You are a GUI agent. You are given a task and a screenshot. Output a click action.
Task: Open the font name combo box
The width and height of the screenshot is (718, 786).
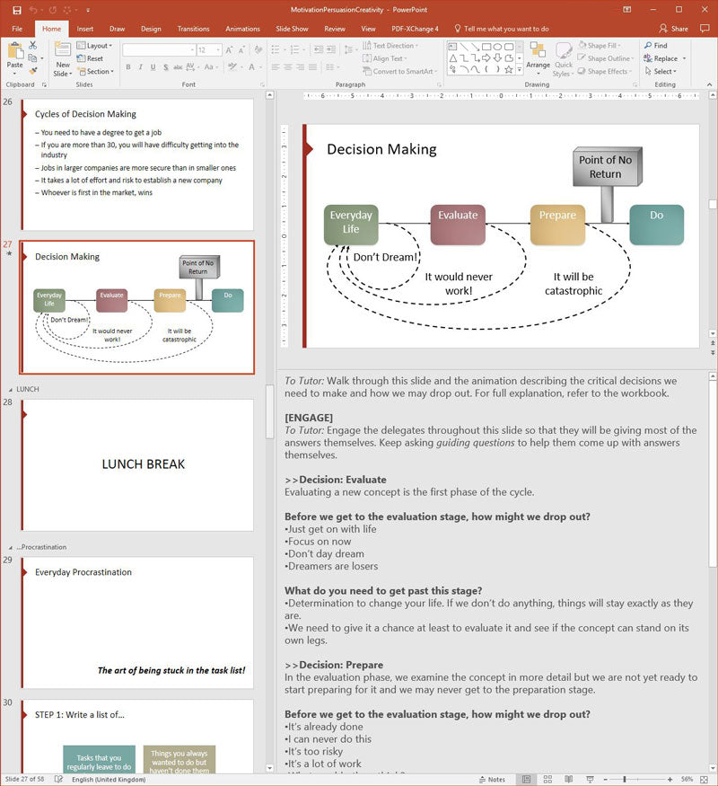[x=159, y=50]
